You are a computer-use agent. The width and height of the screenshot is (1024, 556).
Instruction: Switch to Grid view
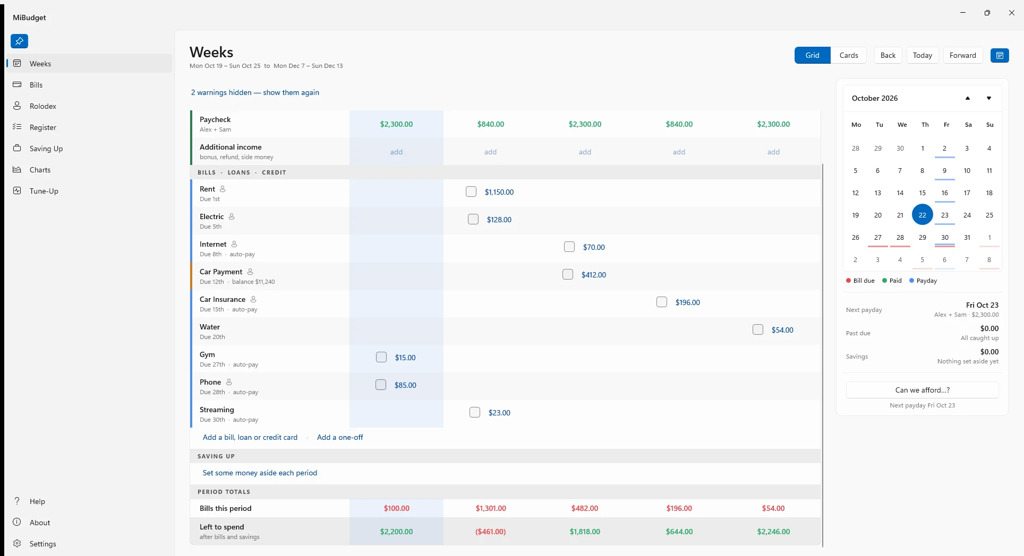point(813,55)
